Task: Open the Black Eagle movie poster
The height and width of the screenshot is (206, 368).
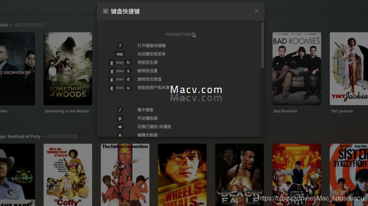Action: 240,175
